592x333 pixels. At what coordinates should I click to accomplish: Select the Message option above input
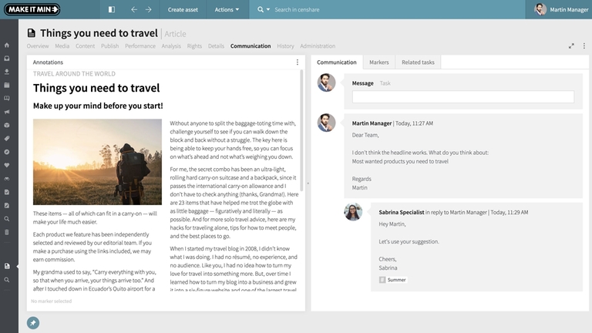tap(362, 83)
